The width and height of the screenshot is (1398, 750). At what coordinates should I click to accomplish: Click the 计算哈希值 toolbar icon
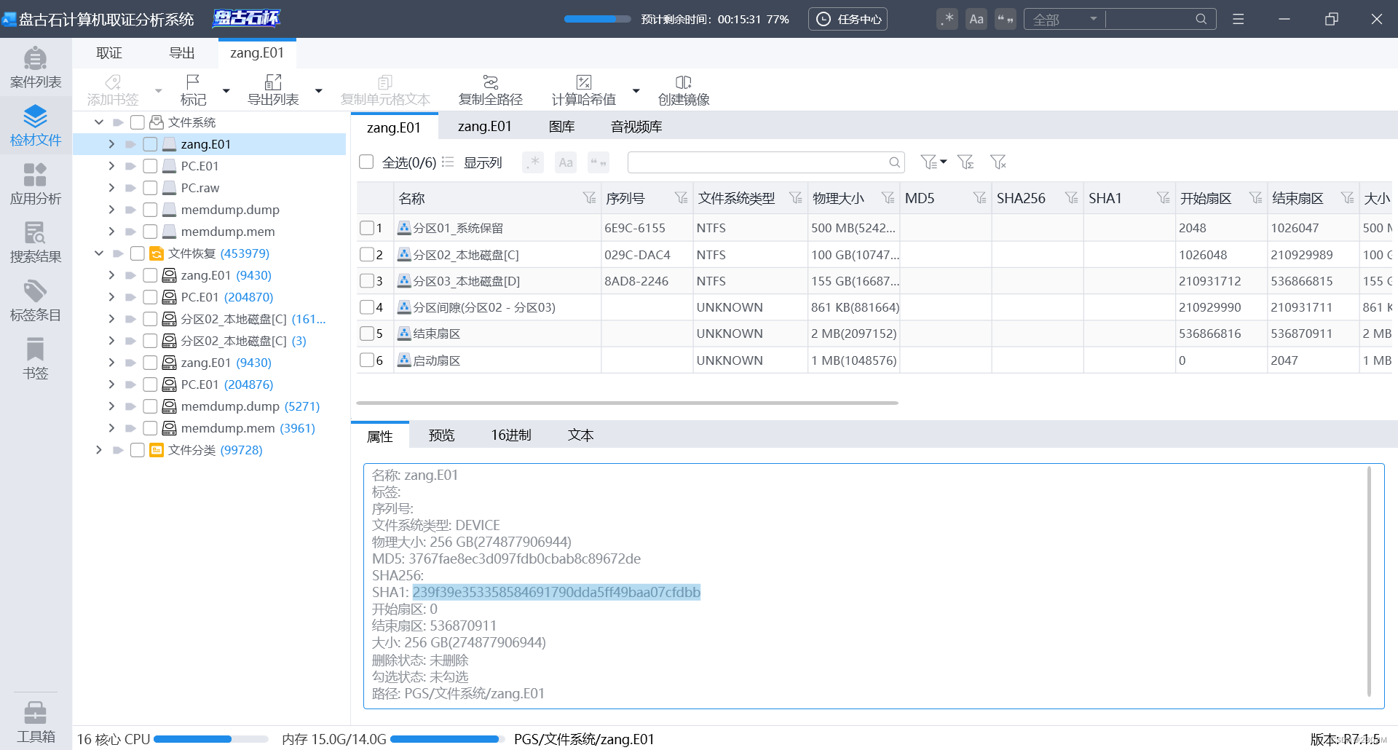pos(583,82)
